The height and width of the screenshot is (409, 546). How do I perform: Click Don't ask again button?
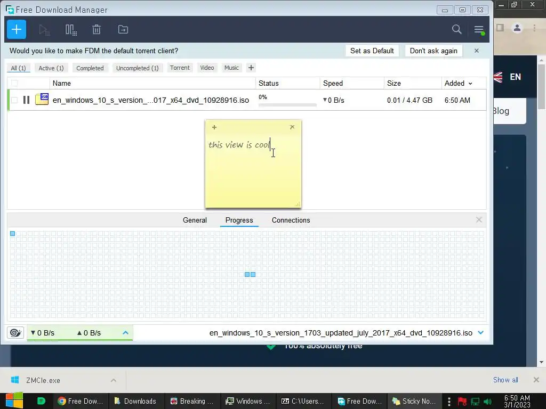pyautogui.click(x=433, y=51)
